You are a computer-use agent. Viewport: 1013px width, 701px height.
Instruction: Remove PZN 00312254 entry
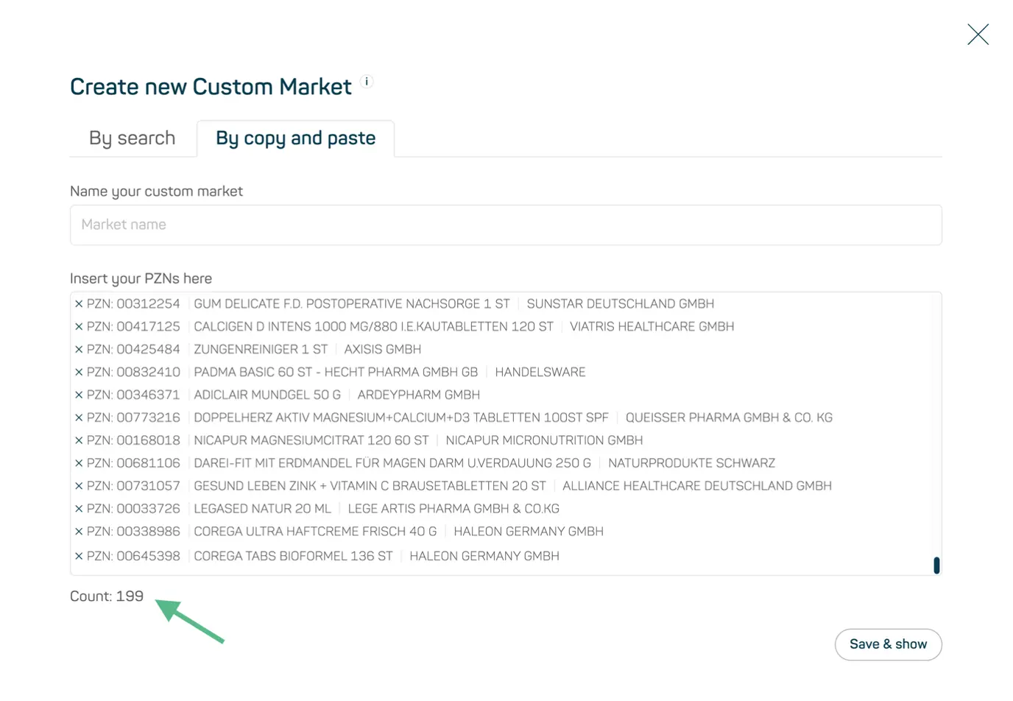(x=79, y=304)
